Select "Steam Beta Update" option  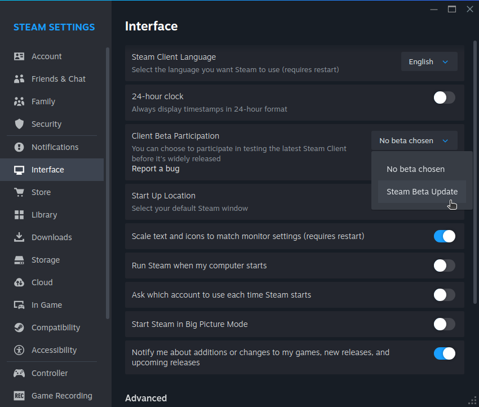tap(422, 192)
